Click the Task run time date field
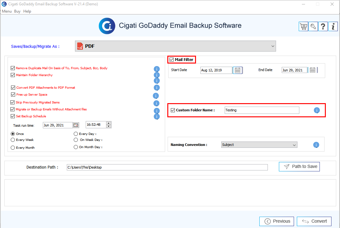The width and height of the screenshot is (340, 228). point(58,125)
